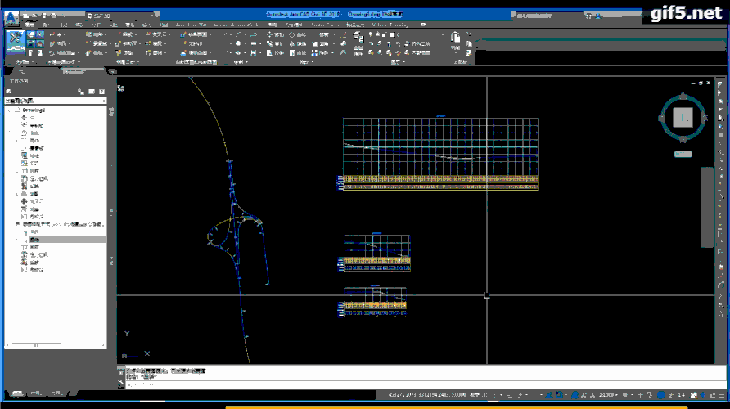This screenshot has height=409, width=730.
Task: Select the Copy tool in Modify panel
Action: tap(275, 43)
